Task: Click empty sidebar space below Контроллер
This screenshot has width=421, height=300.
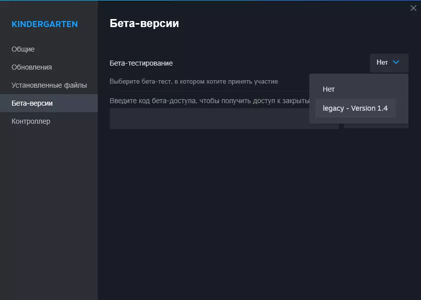Action: pos(49,210)
